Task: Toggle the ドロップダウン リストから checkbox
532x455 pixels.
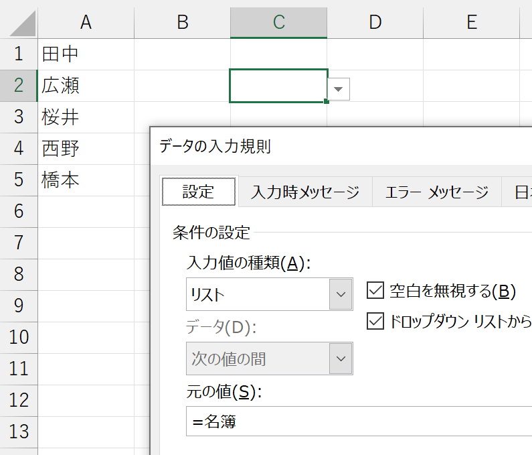Action: [375, 322]
